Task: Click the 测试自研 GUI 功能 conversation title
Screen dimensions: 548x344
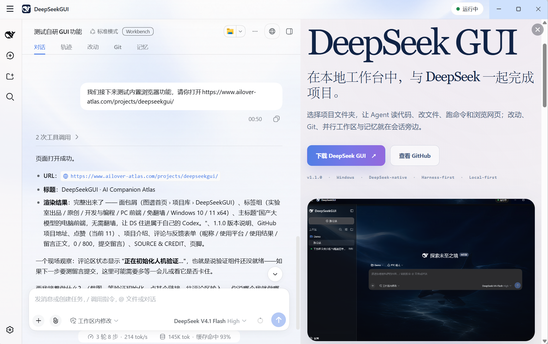Action: 58,32
